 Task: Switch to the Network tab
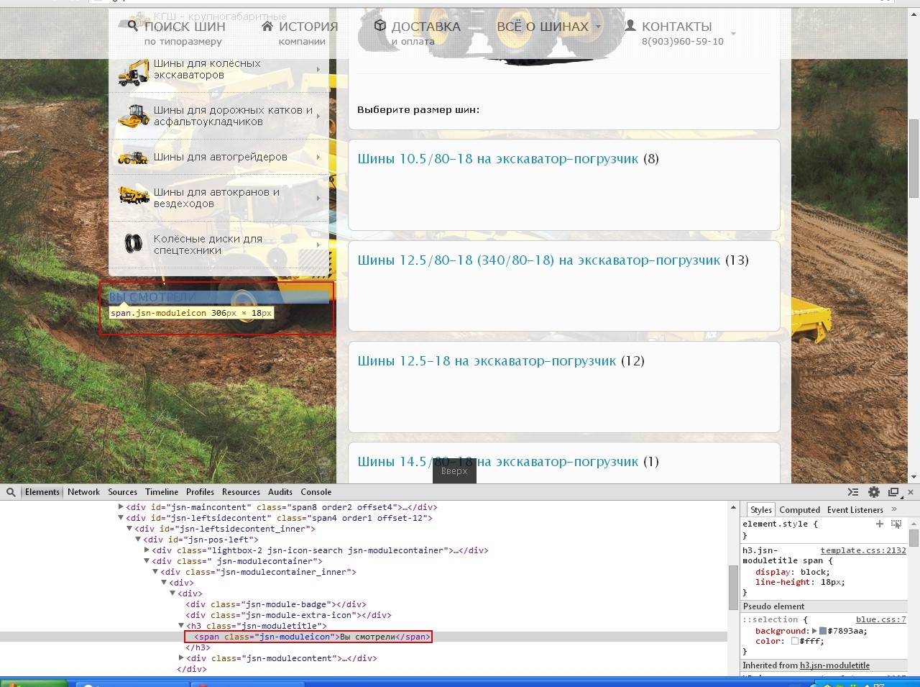pyautogui.click(x=83, y=492)
